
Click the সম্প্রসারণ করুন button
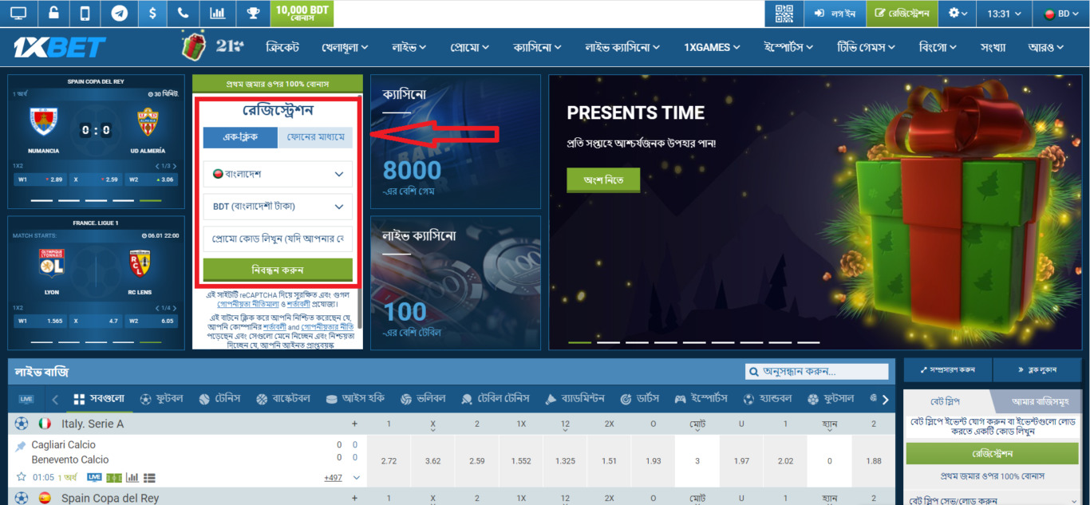click(948, 370)
